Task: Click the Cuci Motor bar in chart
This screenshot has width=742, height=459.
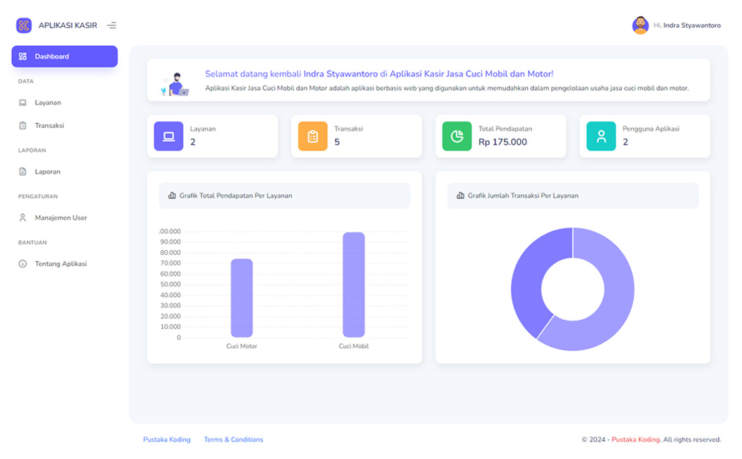Action: pos(242,298)
